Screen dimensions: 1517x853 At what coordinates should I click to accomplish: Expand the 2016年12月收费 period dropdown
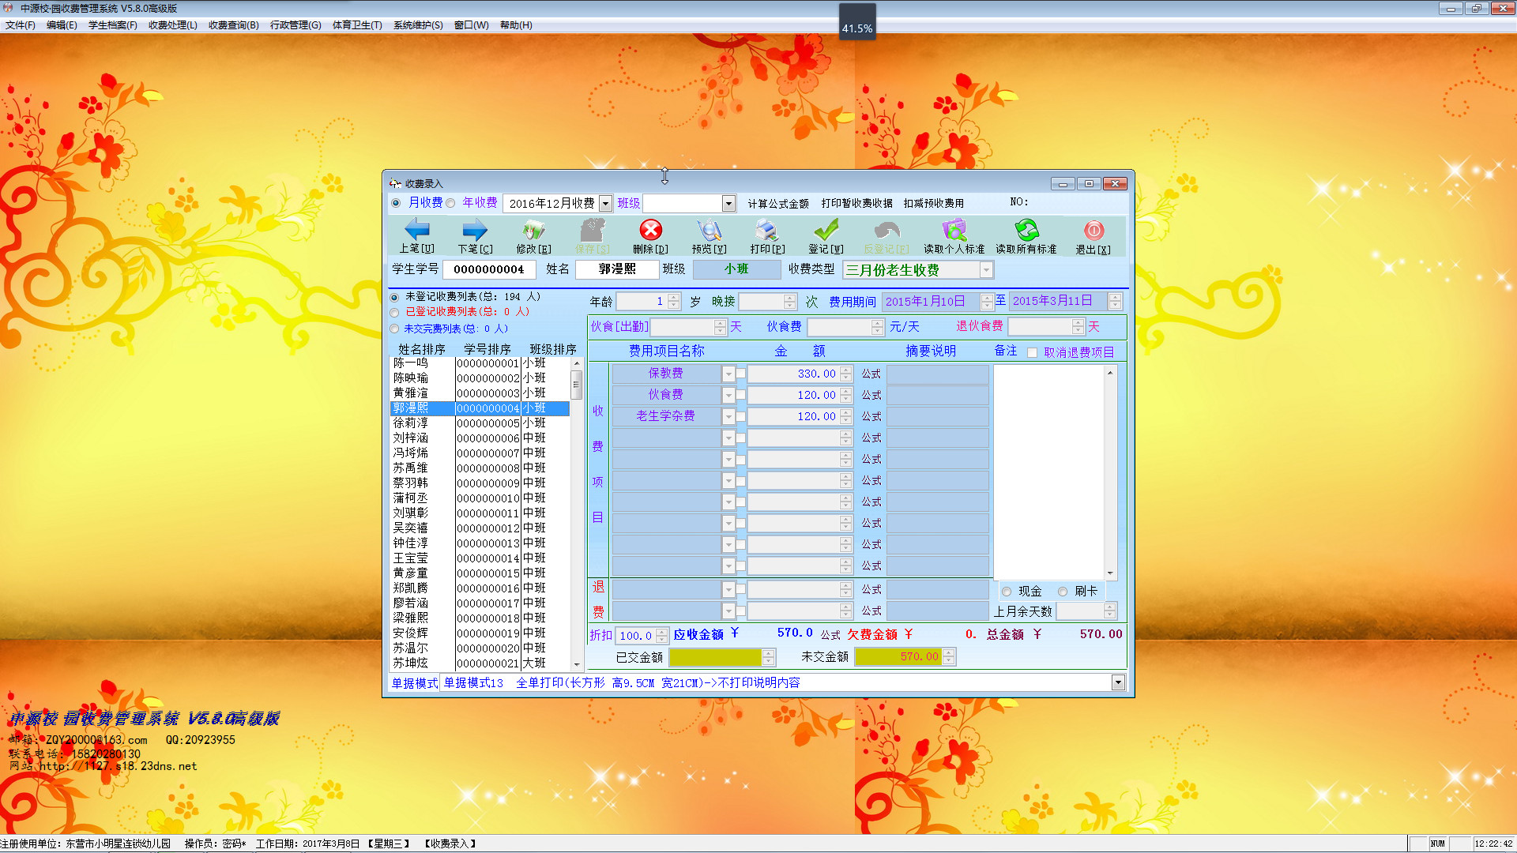(605, 204)
